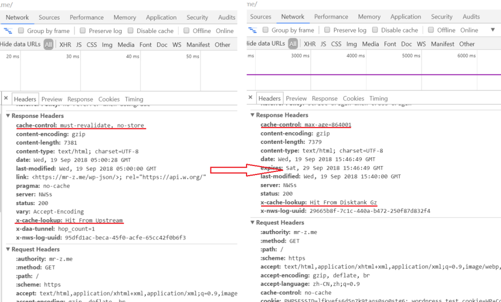Screen dimensions: 501x302
Task: Collapse Request Headers in left panel
Action: coord(8,249)
